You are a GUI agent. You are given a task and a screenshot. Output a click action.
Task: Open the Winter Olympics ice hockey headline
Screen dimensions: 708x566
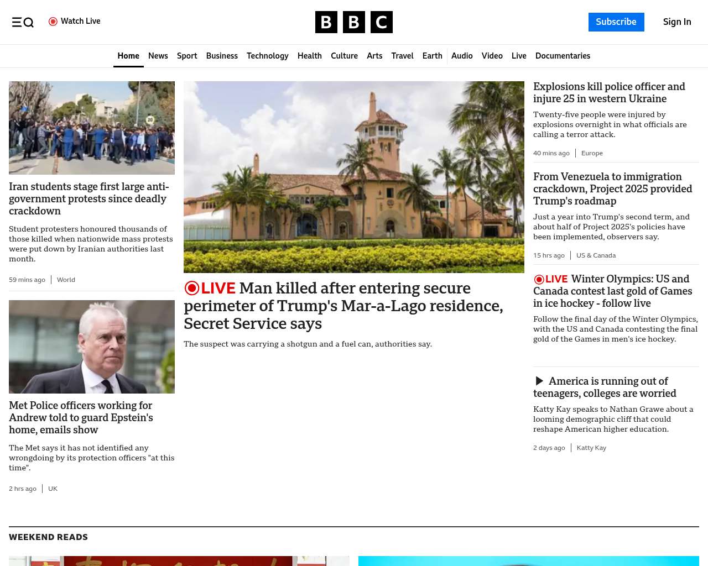tap(613, 291)
